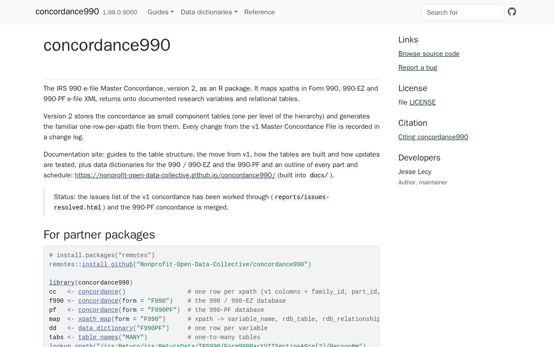Click the version number 1.99.0.9000
The height and width of the screenshot is (347, 555).
[x=120, y=13]
